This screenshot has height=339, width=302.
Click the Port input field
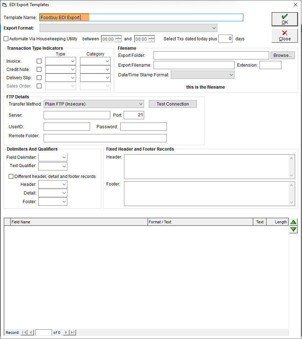(134, 115)
